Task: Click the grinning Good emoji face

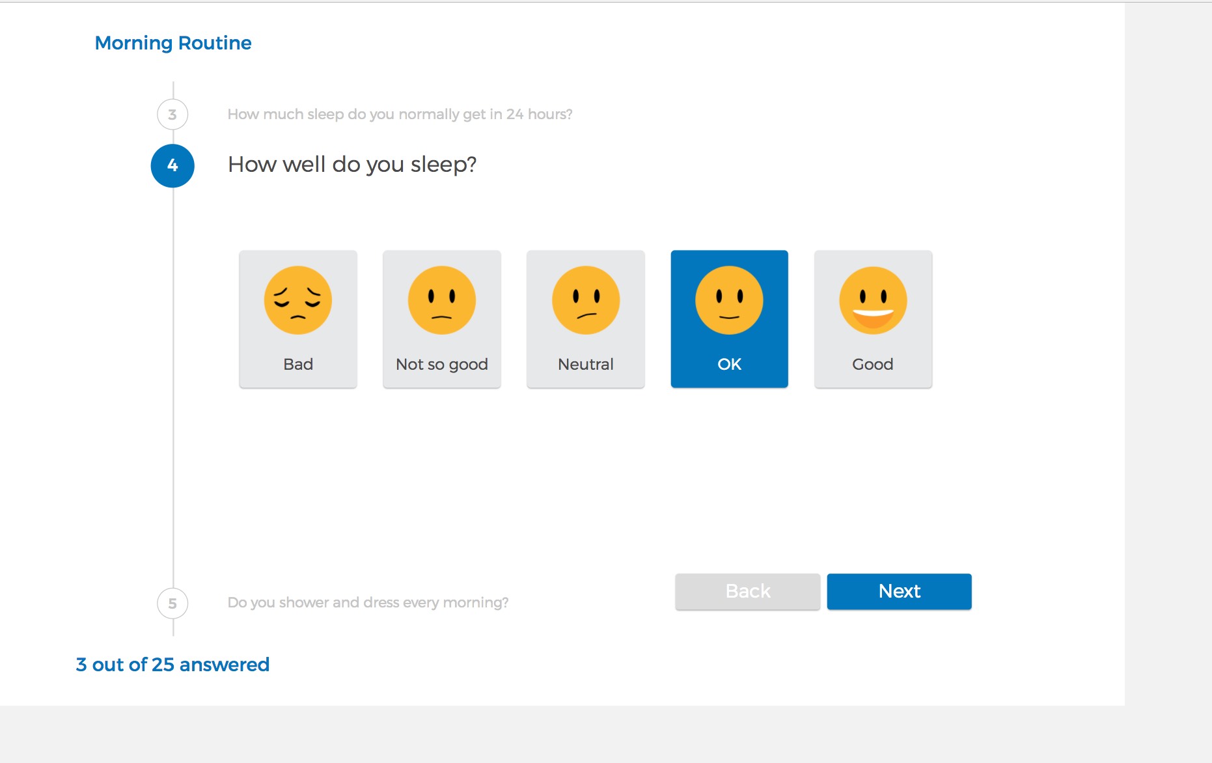Action: pyautogui.click(x=873, y=300)
